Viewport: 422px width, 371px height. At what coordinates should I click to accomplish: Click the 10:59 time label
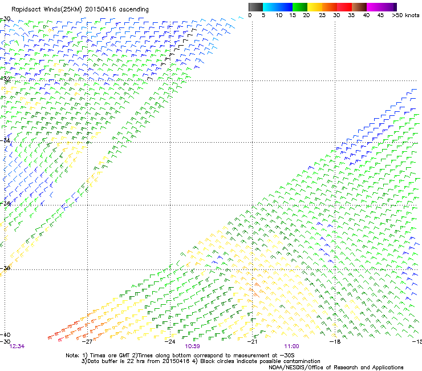(192, 346)
